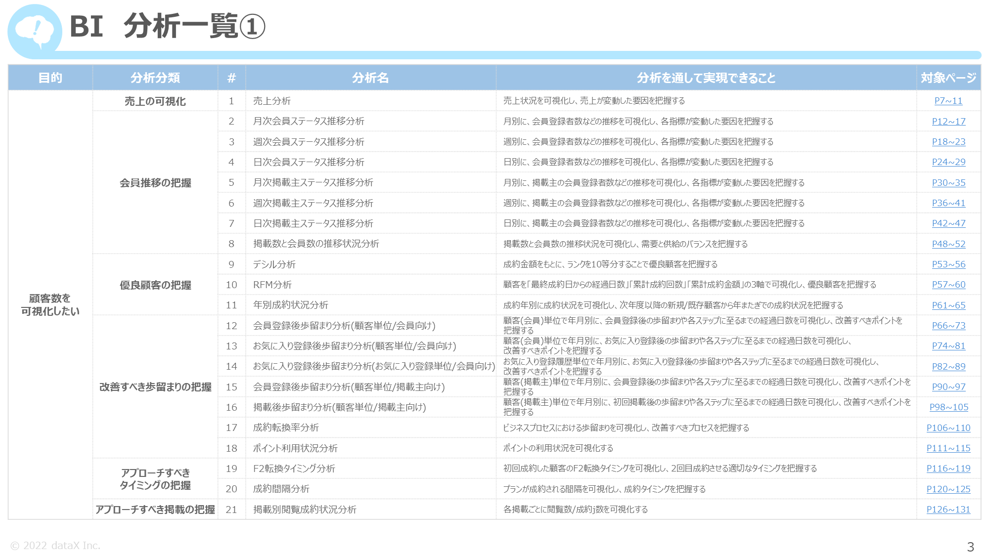Screen dimensions: 989x556
Task: Open page link P12~17
Action: (x=948, y=122)
